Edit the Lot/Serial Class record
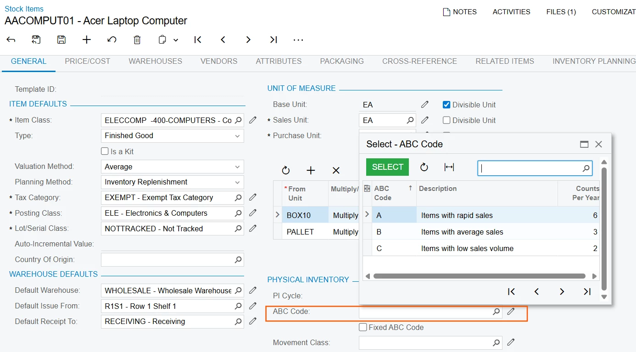This screenshot has height=352, width=636. 253,229
